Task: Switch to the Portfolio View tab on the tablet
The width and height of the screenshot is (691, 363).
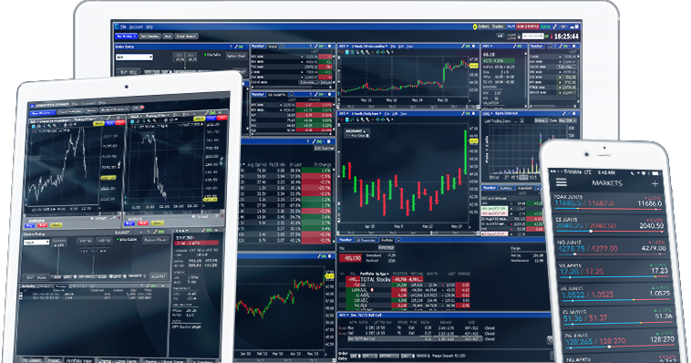Action: 79,361
